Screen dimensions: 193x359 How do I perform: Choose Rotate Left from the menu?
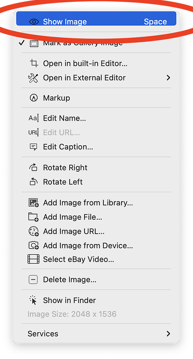pyautogui.click(x=63, y=182)
